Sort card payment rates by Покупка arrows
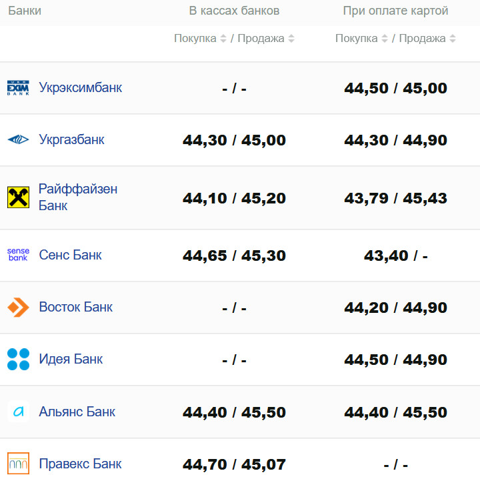Viewport: 480px width, 479px height. coord(385,39)
